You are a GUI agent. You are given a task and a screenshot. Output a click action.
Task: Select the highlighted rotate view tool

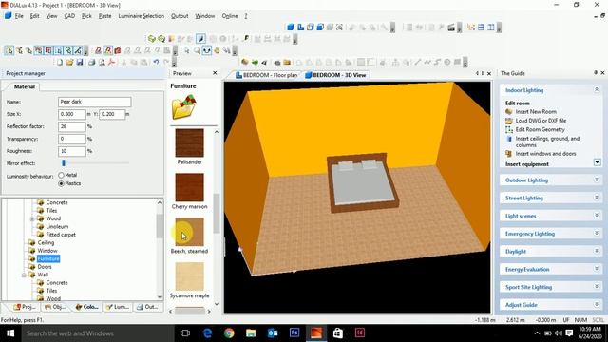(x=207, y=50)
